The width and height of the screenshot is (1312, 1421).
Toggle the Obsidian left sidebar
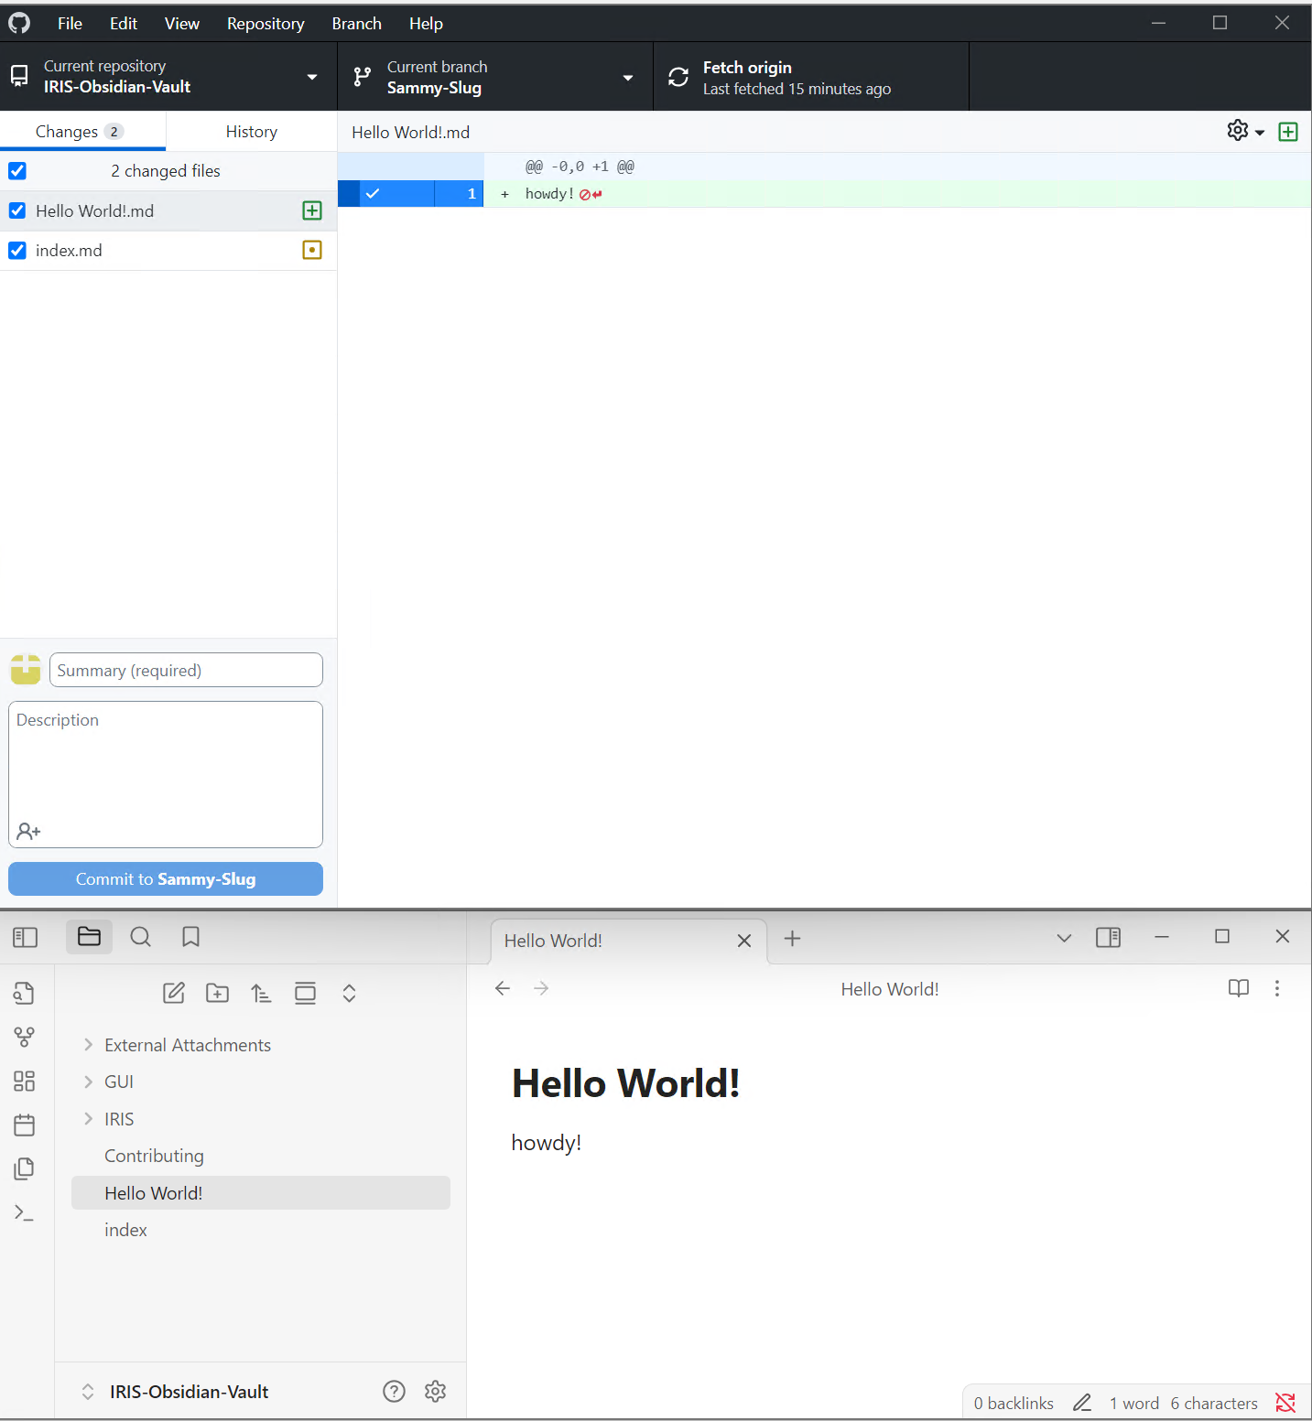click(26, 937)
